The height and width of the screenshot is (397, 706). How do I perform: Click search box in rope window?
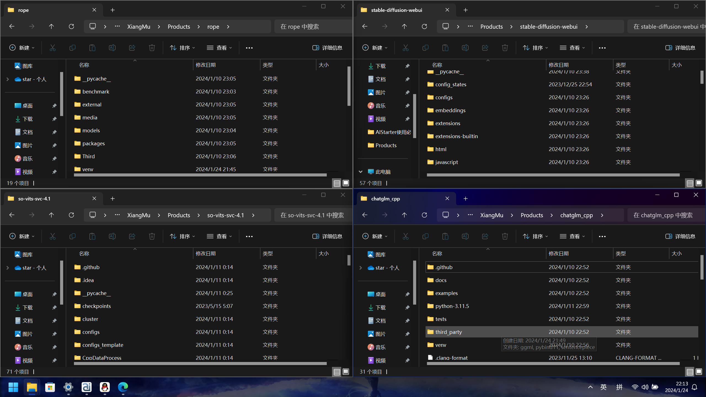point(313,26)
